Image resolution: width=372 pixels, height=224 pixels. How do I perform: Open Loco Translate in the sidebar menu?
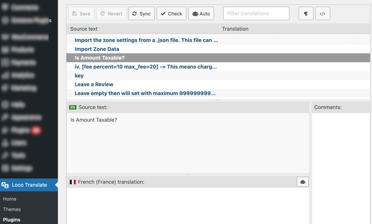click(29, 185)
